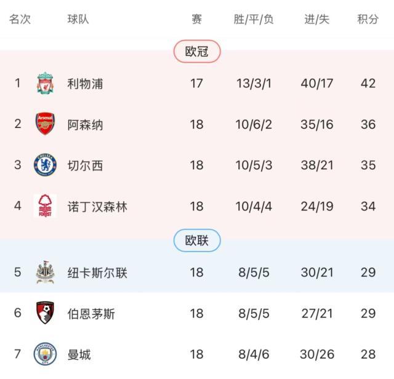Select the 欧冠 qualification zone badge
Viewport: 394px width, 379px height.
point(197,52)
